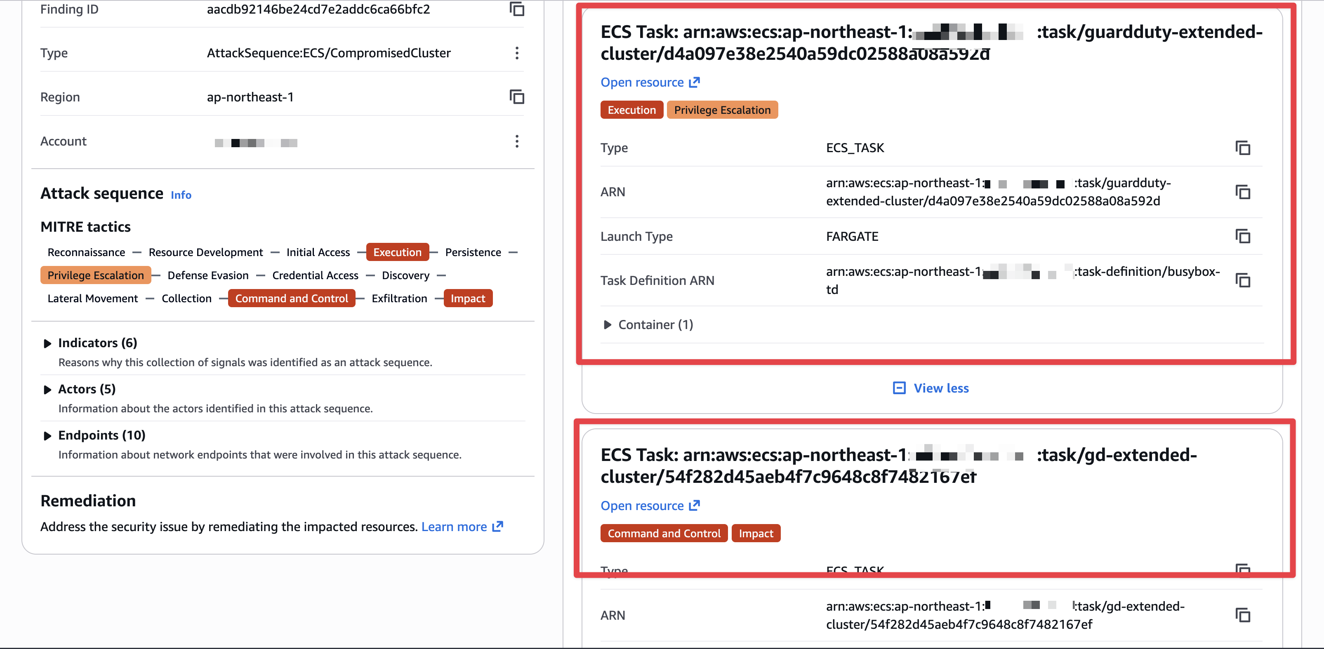Screen dimensions: 1324x649
Task: Copy the ECS_TASK type value
Action: point(1242,148)
